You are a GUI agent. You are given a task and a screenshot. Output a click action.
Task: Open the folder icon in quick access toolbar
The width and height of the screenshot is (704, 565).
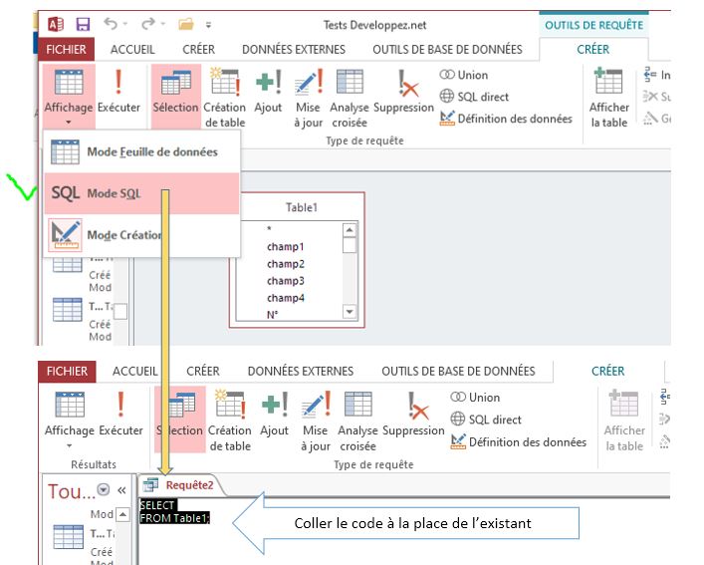[186, 23]
